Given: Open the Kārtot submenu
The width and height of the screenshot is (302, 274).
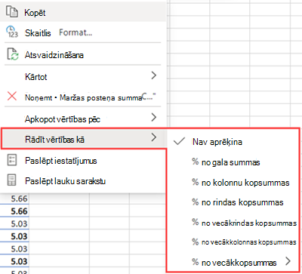Looking at the screenshot, I should pos(83,76).
